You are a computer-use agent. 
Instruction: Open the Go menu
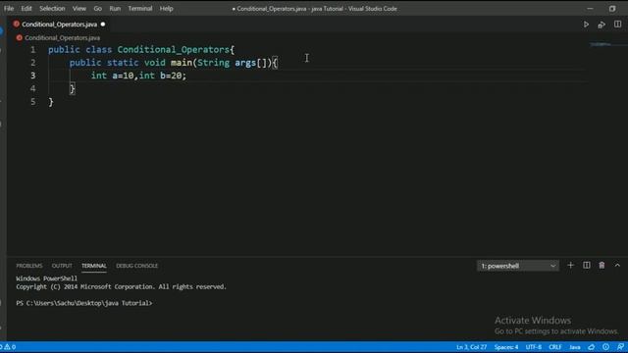[98, 9]
